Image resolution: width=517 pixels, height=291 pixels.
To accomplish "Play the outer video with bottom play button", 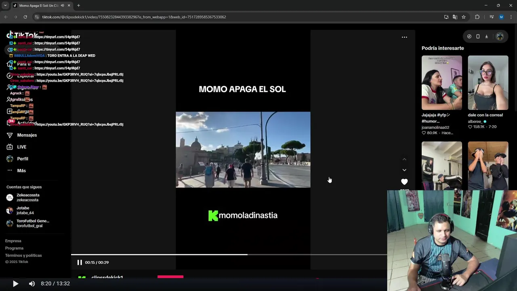I will [x=15, y=284].
